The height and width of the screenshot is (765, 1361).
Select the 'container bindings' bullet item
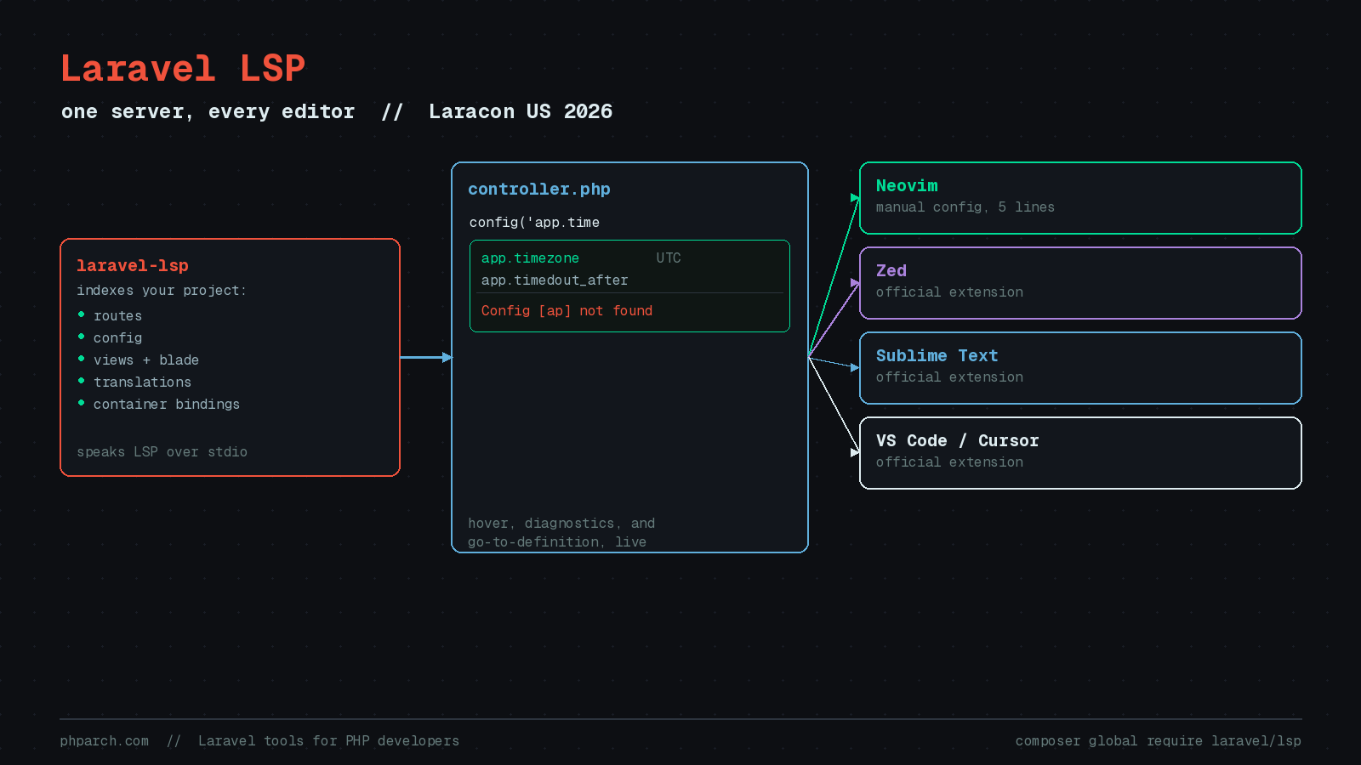167,405
